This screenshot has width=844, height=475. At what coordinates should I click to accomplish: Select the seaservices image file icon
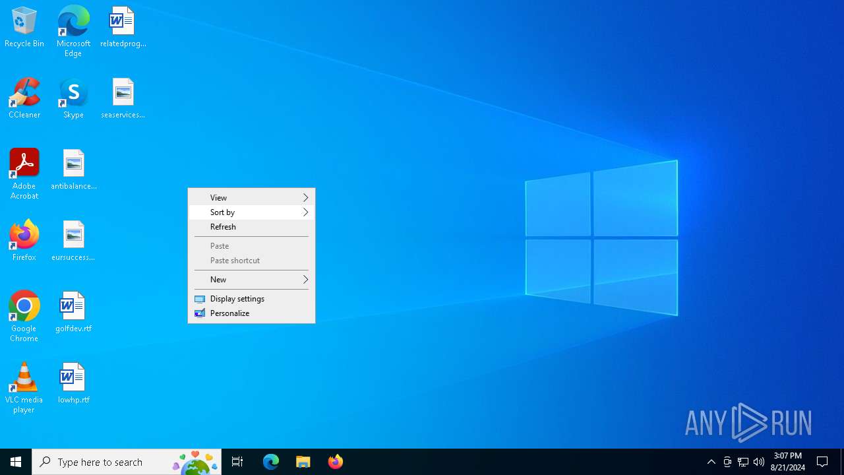[x=123, y=99]
